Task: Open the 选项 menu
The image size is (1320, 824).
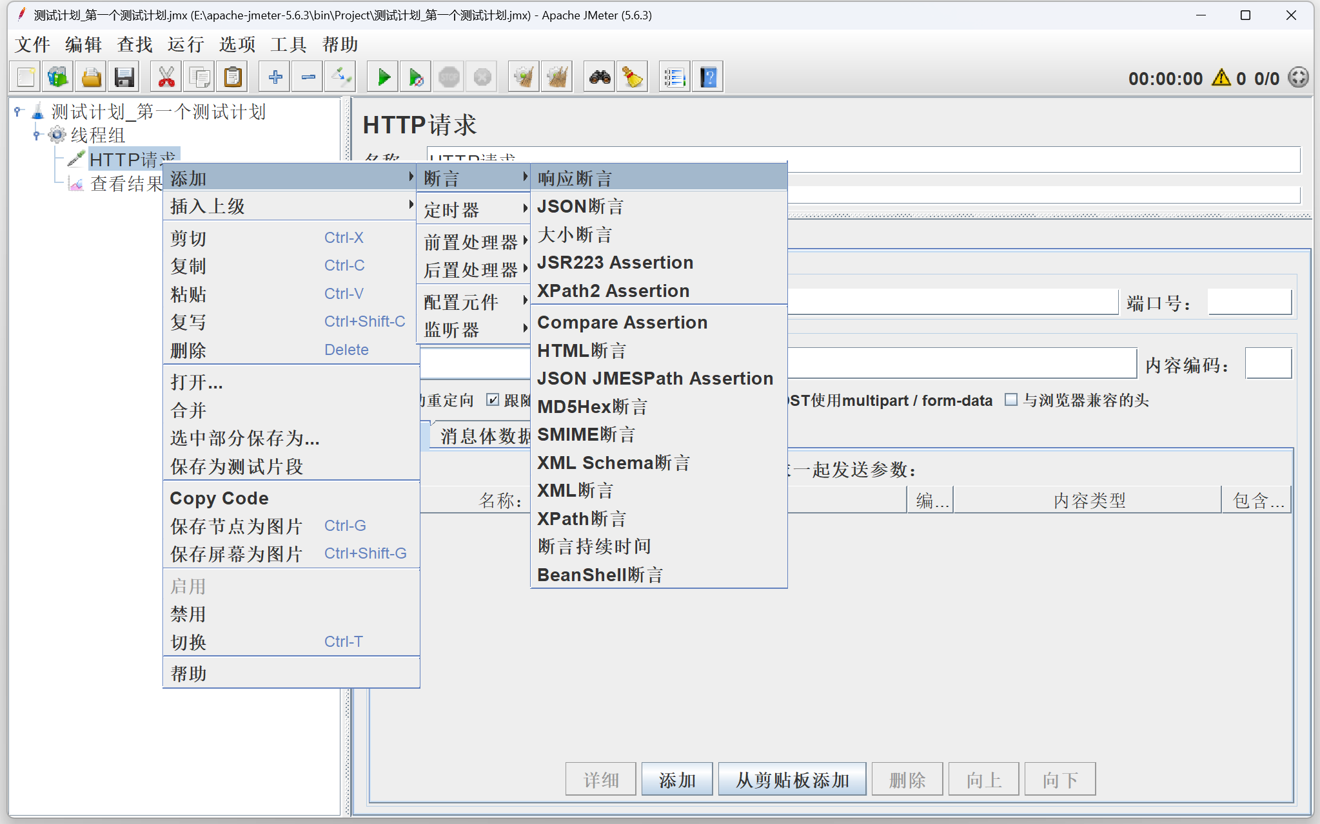Action: point(237,44)
